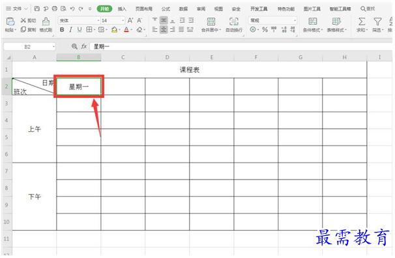Click the decrease indent icon
The width and height of the screenshot is (395, 258).
182,20
